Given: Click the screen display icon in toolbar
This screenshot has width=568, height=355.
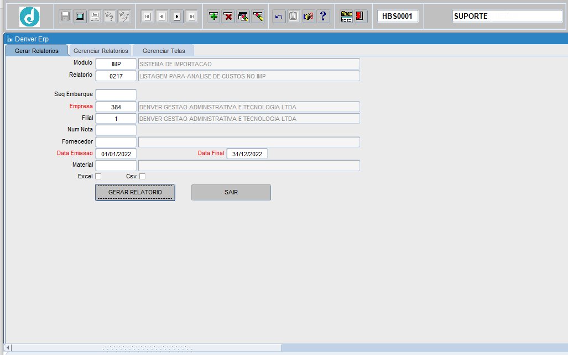Looking at the screenshot, I should [80, 16].
